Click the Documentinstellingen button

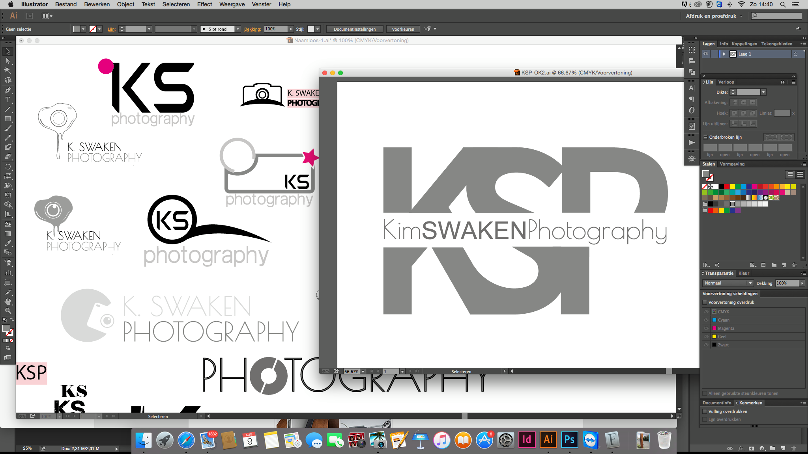355,29
